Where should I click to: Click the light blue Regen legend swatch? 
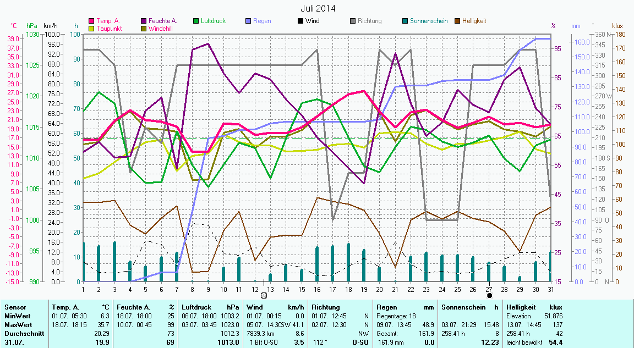(x=248, y=21)
